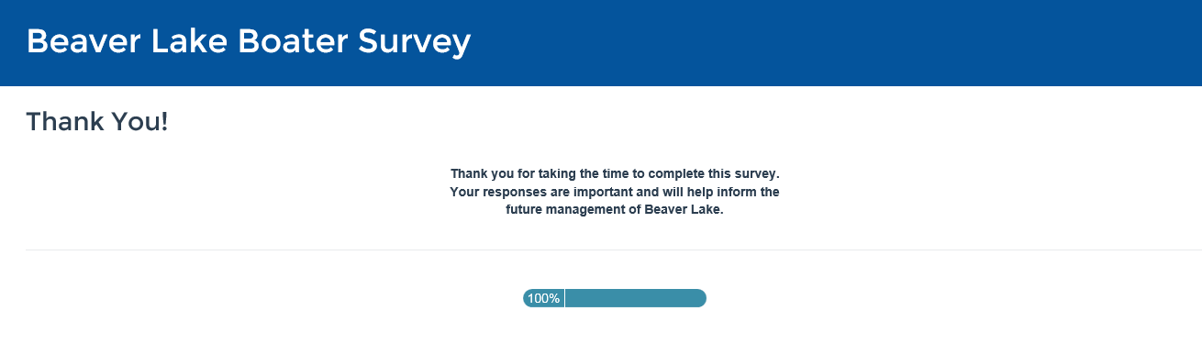Click the line 'future management of Beaver Lake.'

point(615,209)
